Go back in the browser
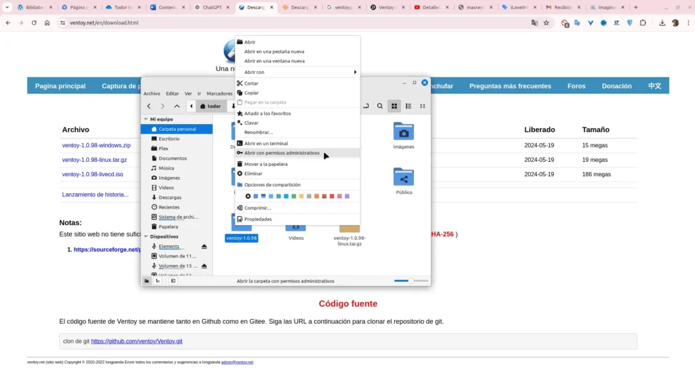 8,22
